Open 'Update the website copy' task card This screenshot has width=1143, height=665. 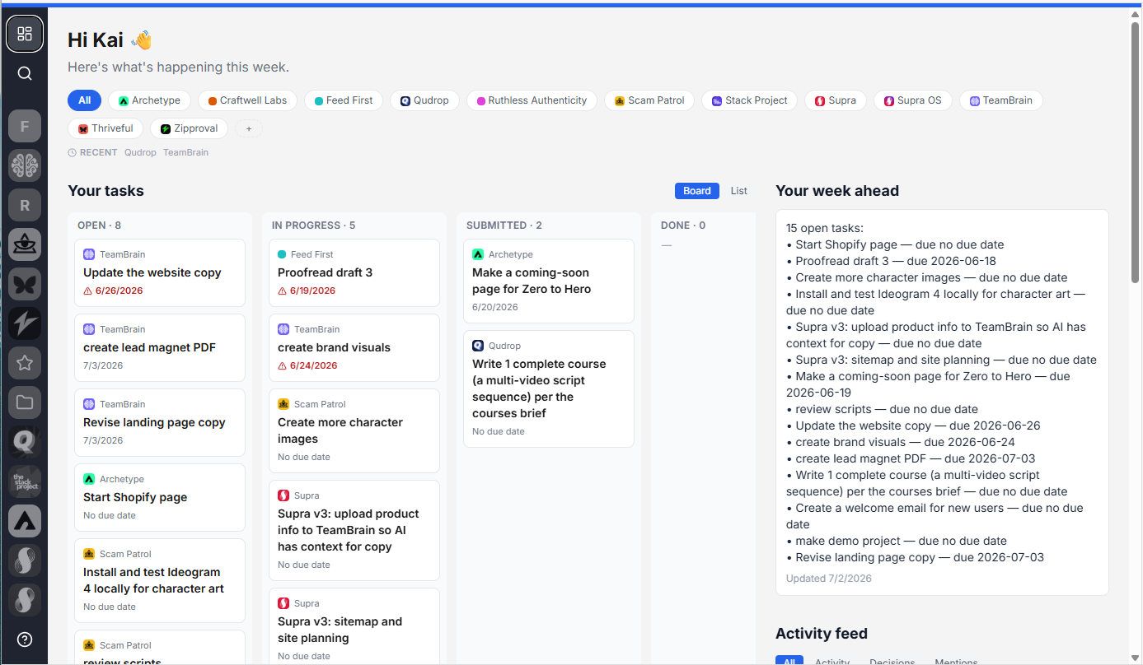[160, 272]
